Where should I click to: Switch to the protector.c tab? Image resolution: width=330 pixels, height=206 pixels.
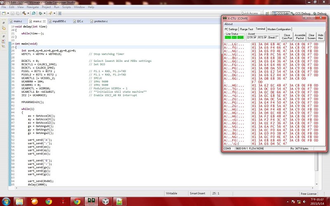pyautogui.click(x=99, y=21)
